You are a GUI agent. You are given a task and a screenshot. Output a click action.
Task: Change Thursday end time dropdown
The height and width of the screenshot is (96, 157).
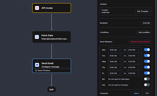pos(134,67)
